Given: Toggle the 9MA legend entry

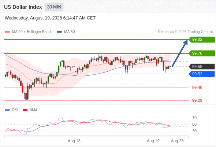Looking at the screenshot, I should point(30,110).
